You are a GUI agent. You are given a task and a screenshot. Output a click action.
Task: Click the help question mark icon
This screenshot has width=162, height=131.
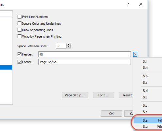(128, 4)
